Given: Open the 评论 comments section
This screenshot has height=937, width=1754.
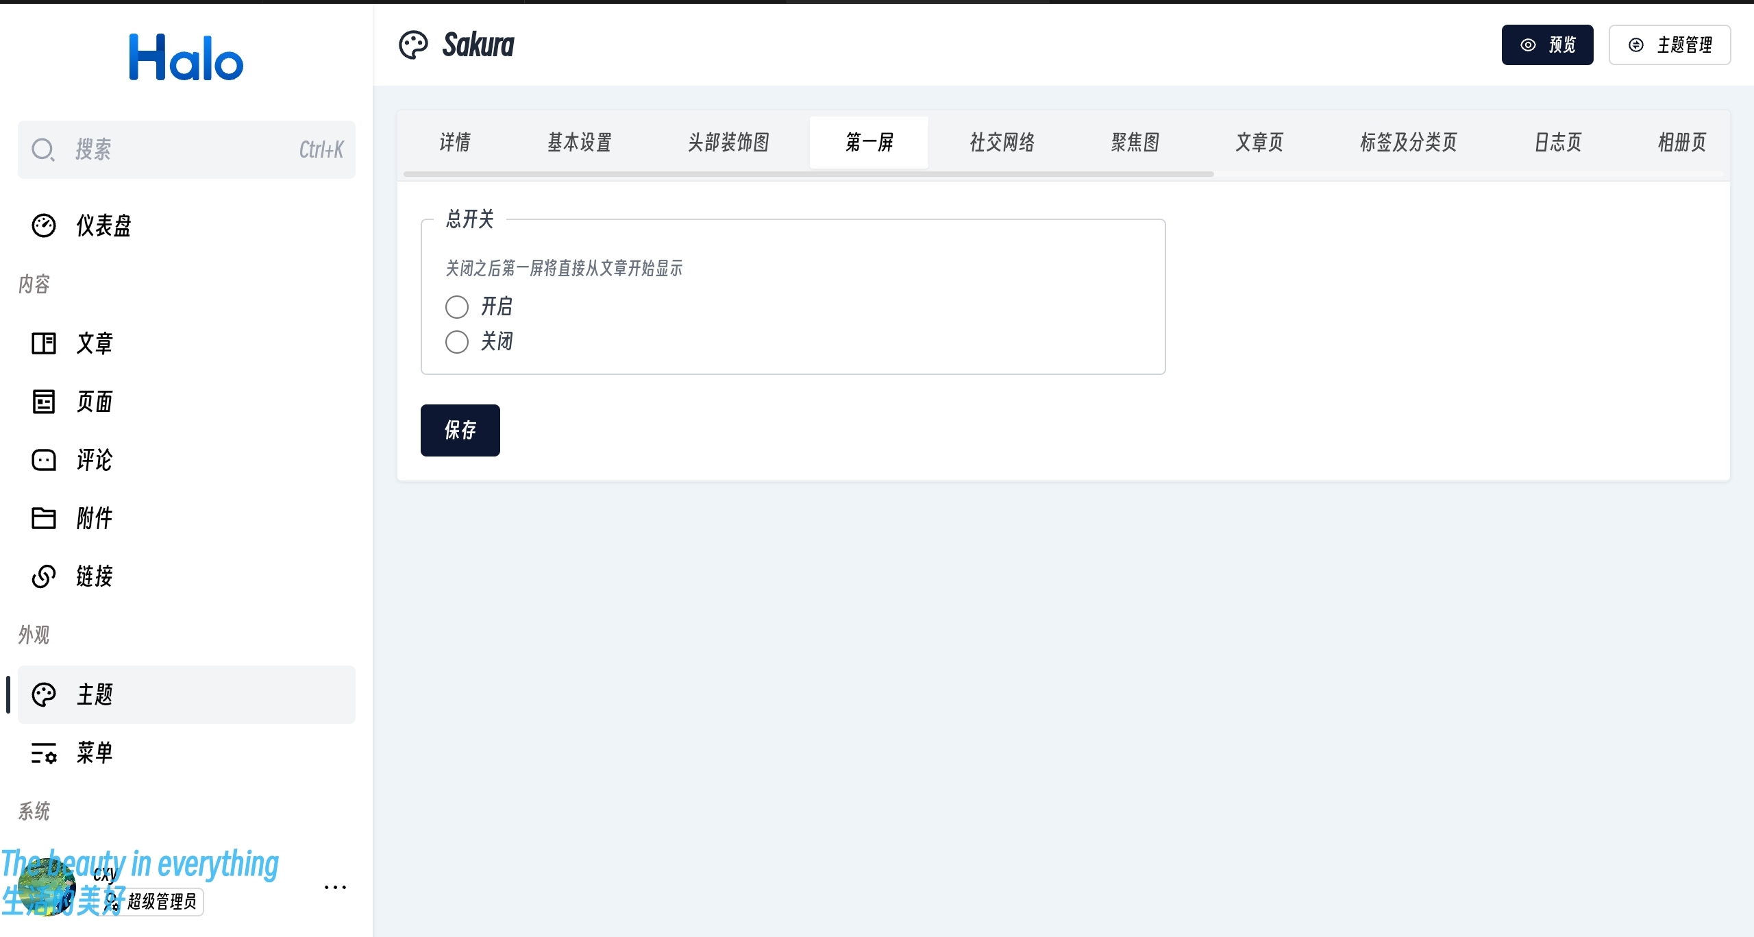Looking at the screenshot, I should [44, 460].
